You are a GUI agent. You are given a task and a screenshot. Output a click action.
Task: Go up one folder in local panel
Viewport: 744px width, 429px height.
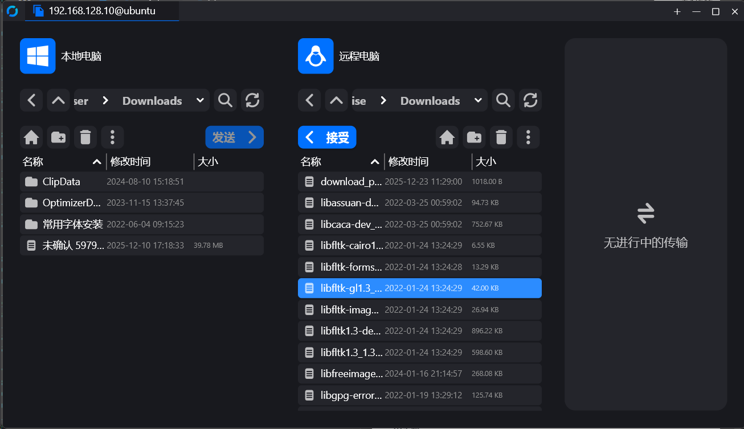click(x=58, y=100)
